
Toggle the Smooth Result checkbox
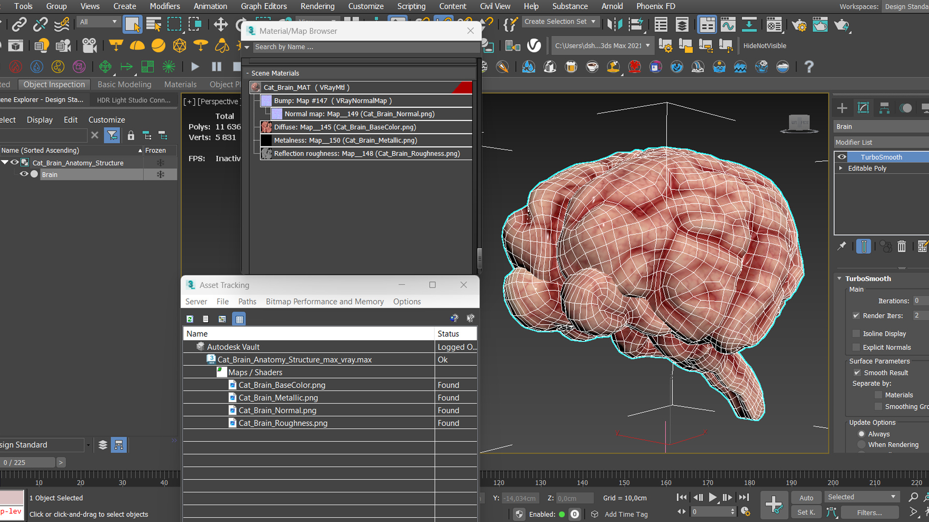[857, 373]
